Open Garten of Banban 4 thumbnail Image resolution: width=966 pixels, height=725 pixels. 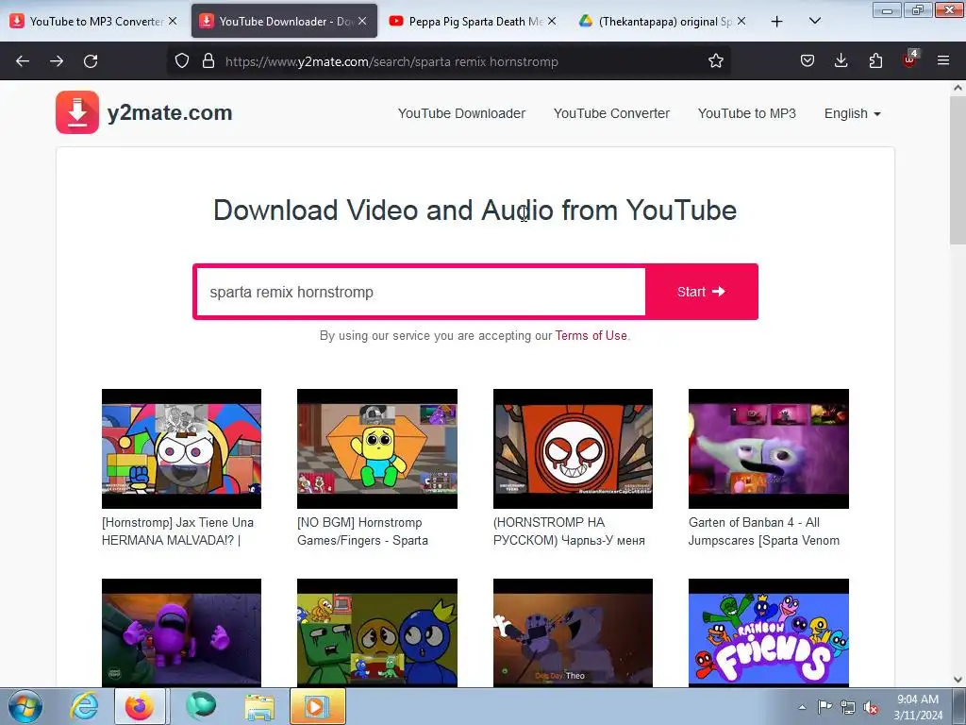tap(768, 448)
